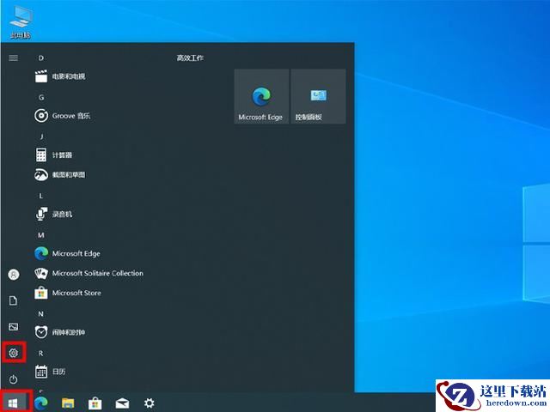Click the letter M group header

point(41,235)
